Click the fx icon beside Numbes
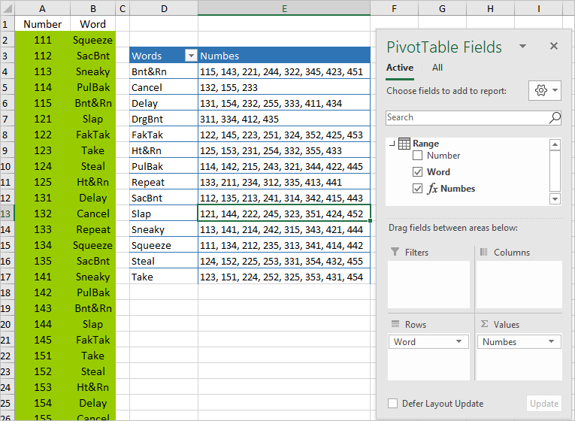 [x=433, y=189]
